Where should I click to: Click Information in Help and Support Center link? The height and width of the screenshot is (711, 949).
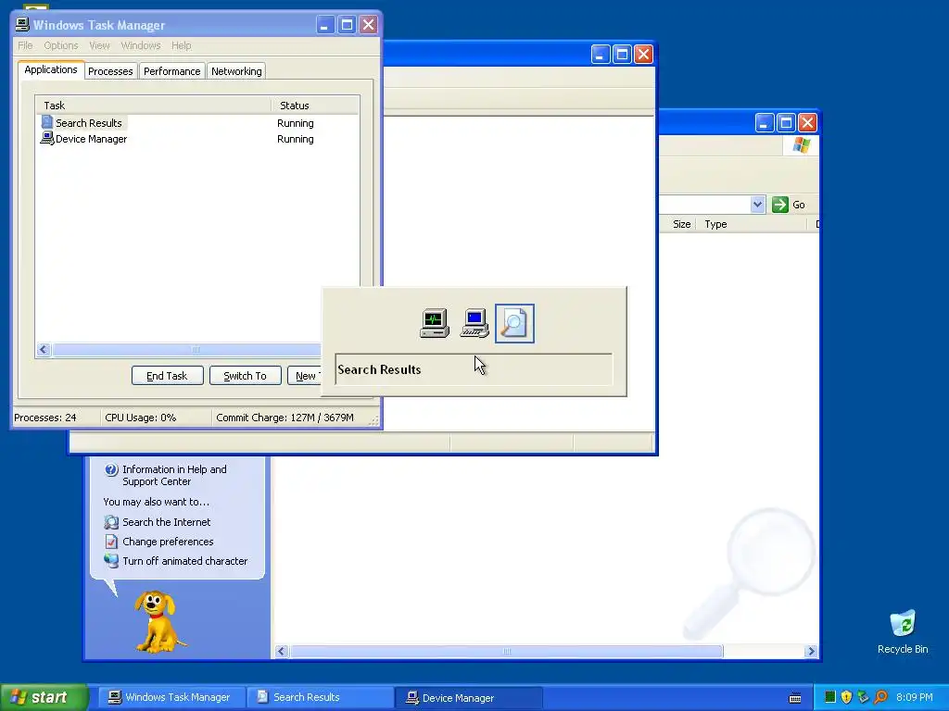click(x=174, y=475)
